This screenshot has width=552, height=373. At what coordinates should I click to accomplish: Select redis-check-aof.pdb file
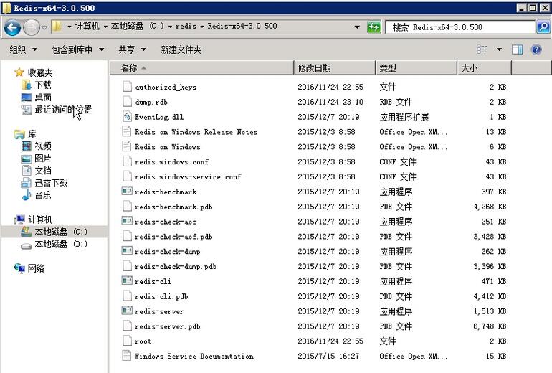(173, 237)
